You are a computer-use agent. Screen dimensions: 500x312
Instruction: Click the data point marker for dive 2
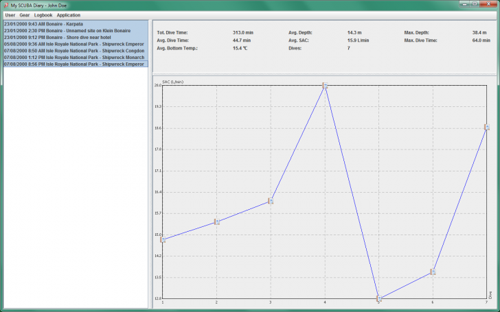point(216,221)
